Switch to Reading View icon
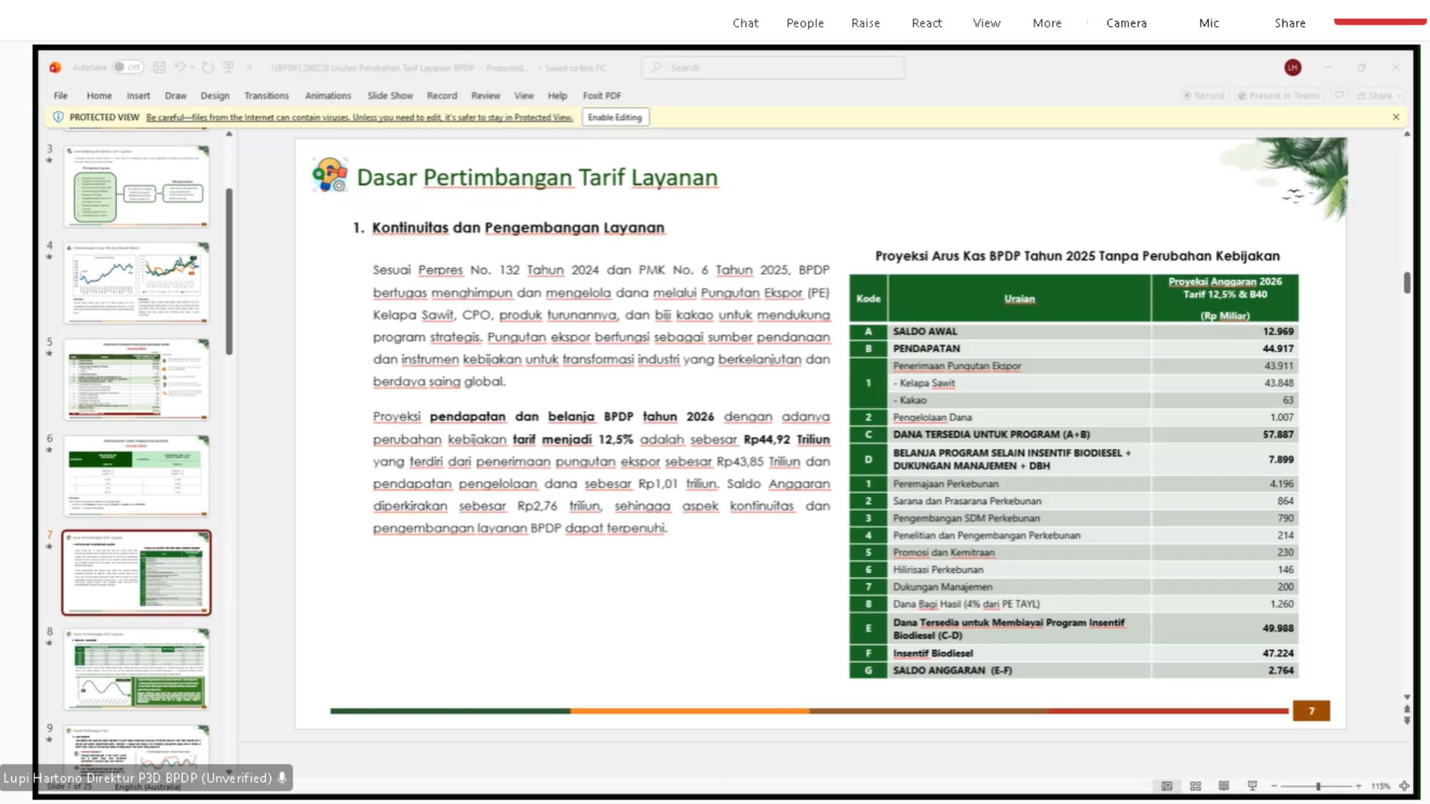1430x804 pixels. coord(1224,786)
